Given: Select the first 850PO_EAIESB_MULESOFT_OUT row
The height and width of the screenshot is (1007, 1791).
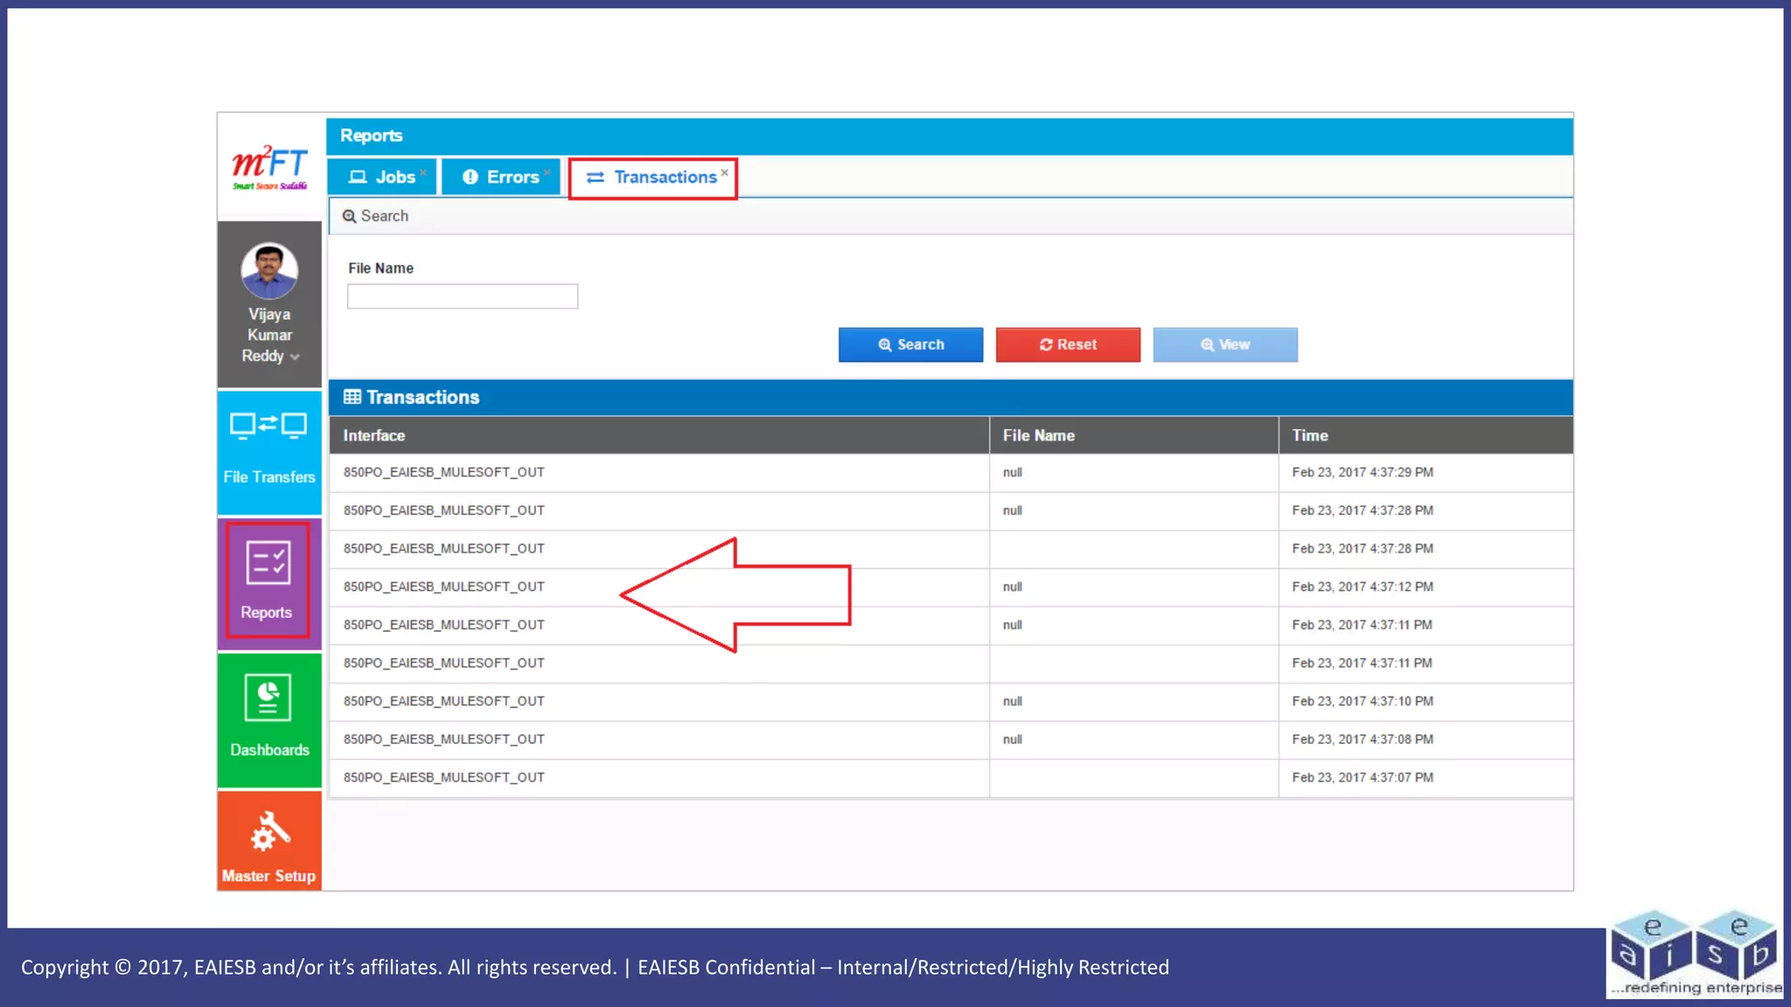Looking at the screenshot, I should (443, 472).
